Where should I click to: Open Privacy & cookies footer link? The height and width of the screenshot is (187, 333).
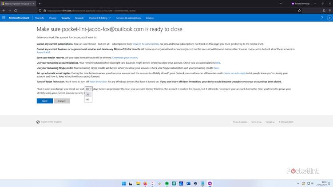pyautogui.click(x=240, y=122)
